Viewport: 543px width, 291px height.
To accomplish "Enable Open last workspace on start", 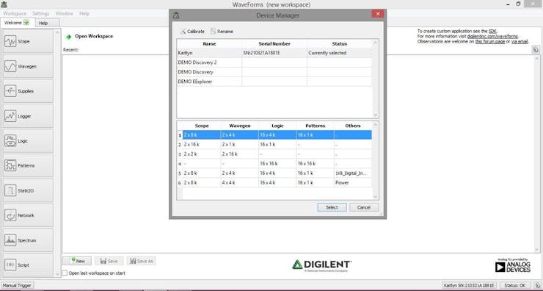I will coord(65,273).
